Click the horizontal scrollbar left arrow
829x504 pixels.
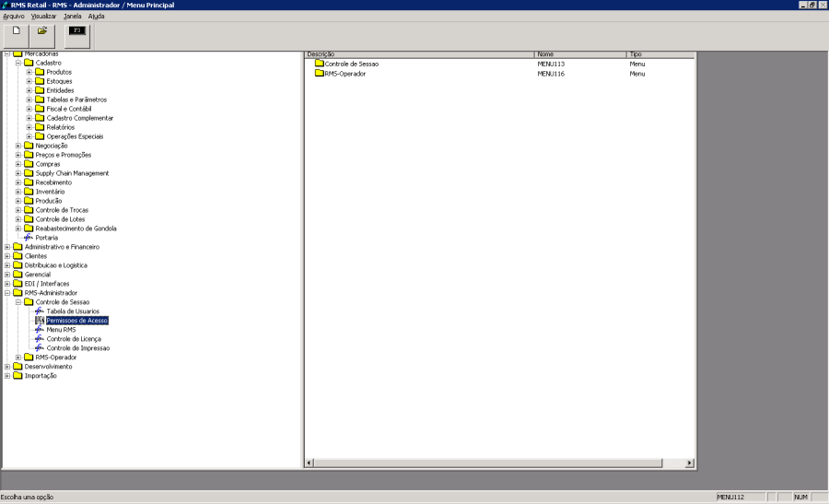309,463
